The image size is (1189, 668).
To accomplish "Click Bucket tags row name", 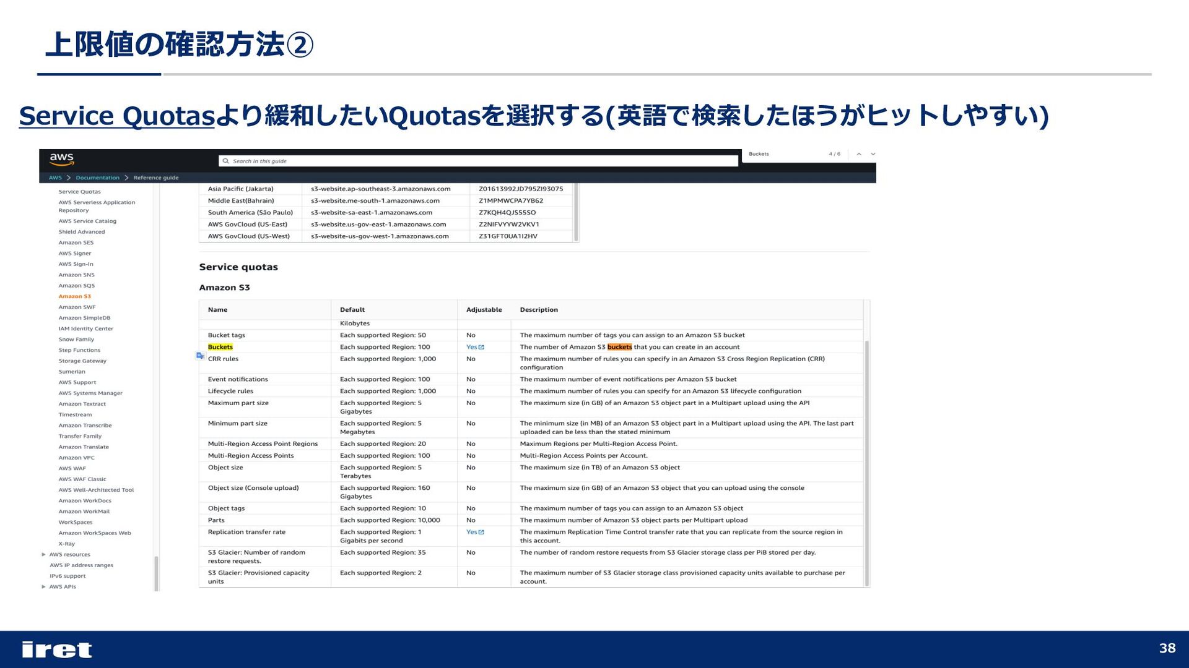I will (227, 335).
